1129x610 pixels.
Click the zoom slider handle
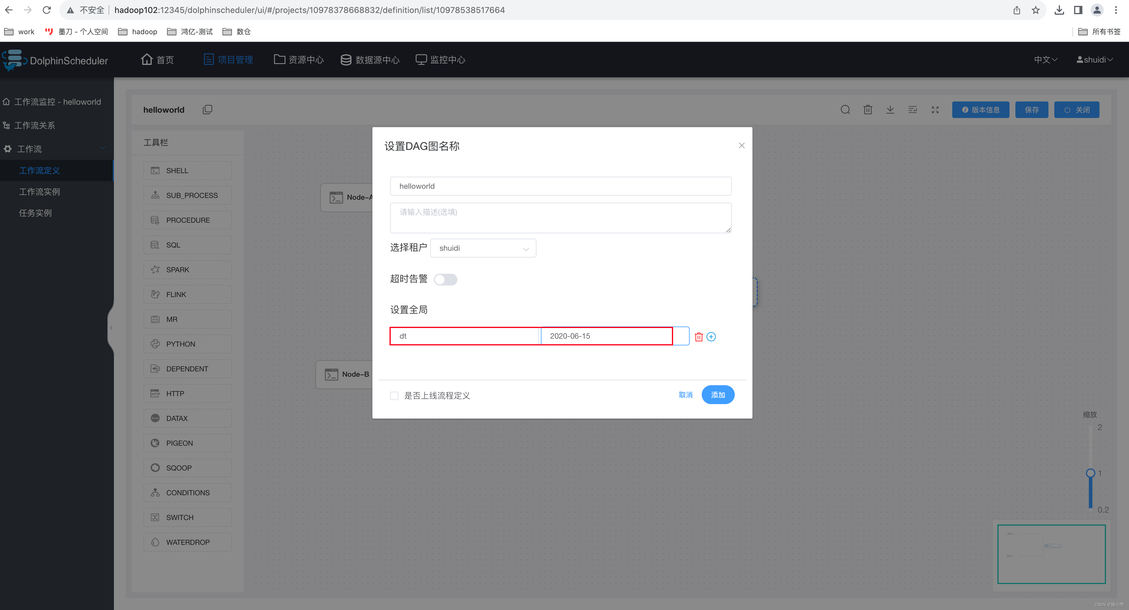tap(1090, 473)
